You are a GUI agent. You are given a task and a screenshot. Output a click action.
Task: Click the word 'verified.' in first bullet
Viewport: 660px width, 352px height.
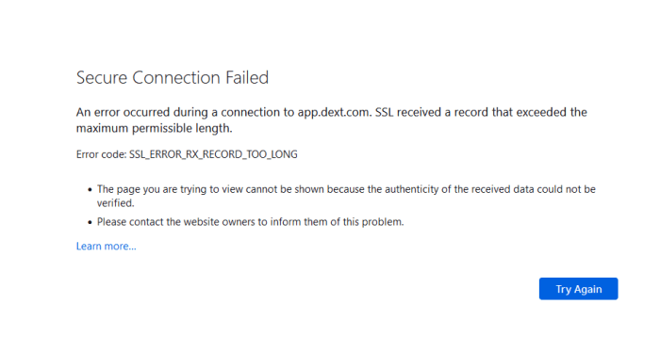click(x=116, y=203)
